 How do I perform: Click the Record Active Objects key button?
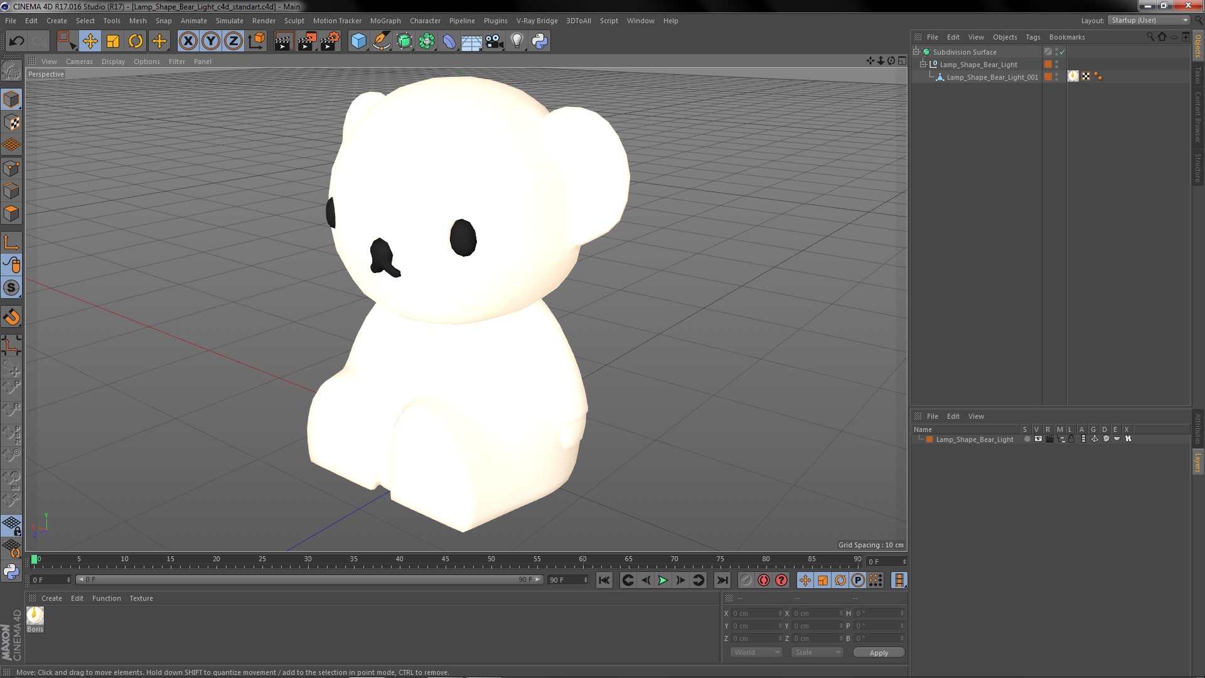click(746, 580)
